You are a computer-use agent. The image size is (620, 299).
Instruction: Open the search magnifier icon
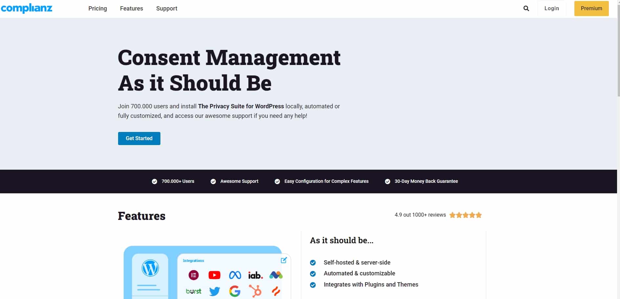tap(526, 9)
